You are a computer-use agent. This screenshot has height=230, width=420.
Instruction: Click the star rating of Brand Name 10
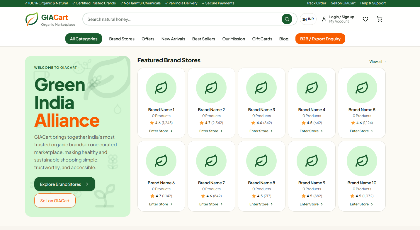click(362, 196)
